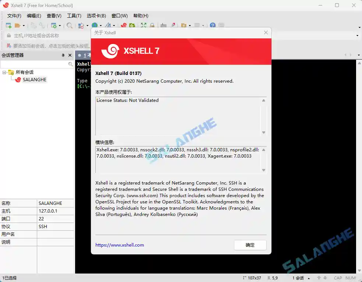362x282 pixels.
Task: Click the Find magnifier icon
Action: 69,26
